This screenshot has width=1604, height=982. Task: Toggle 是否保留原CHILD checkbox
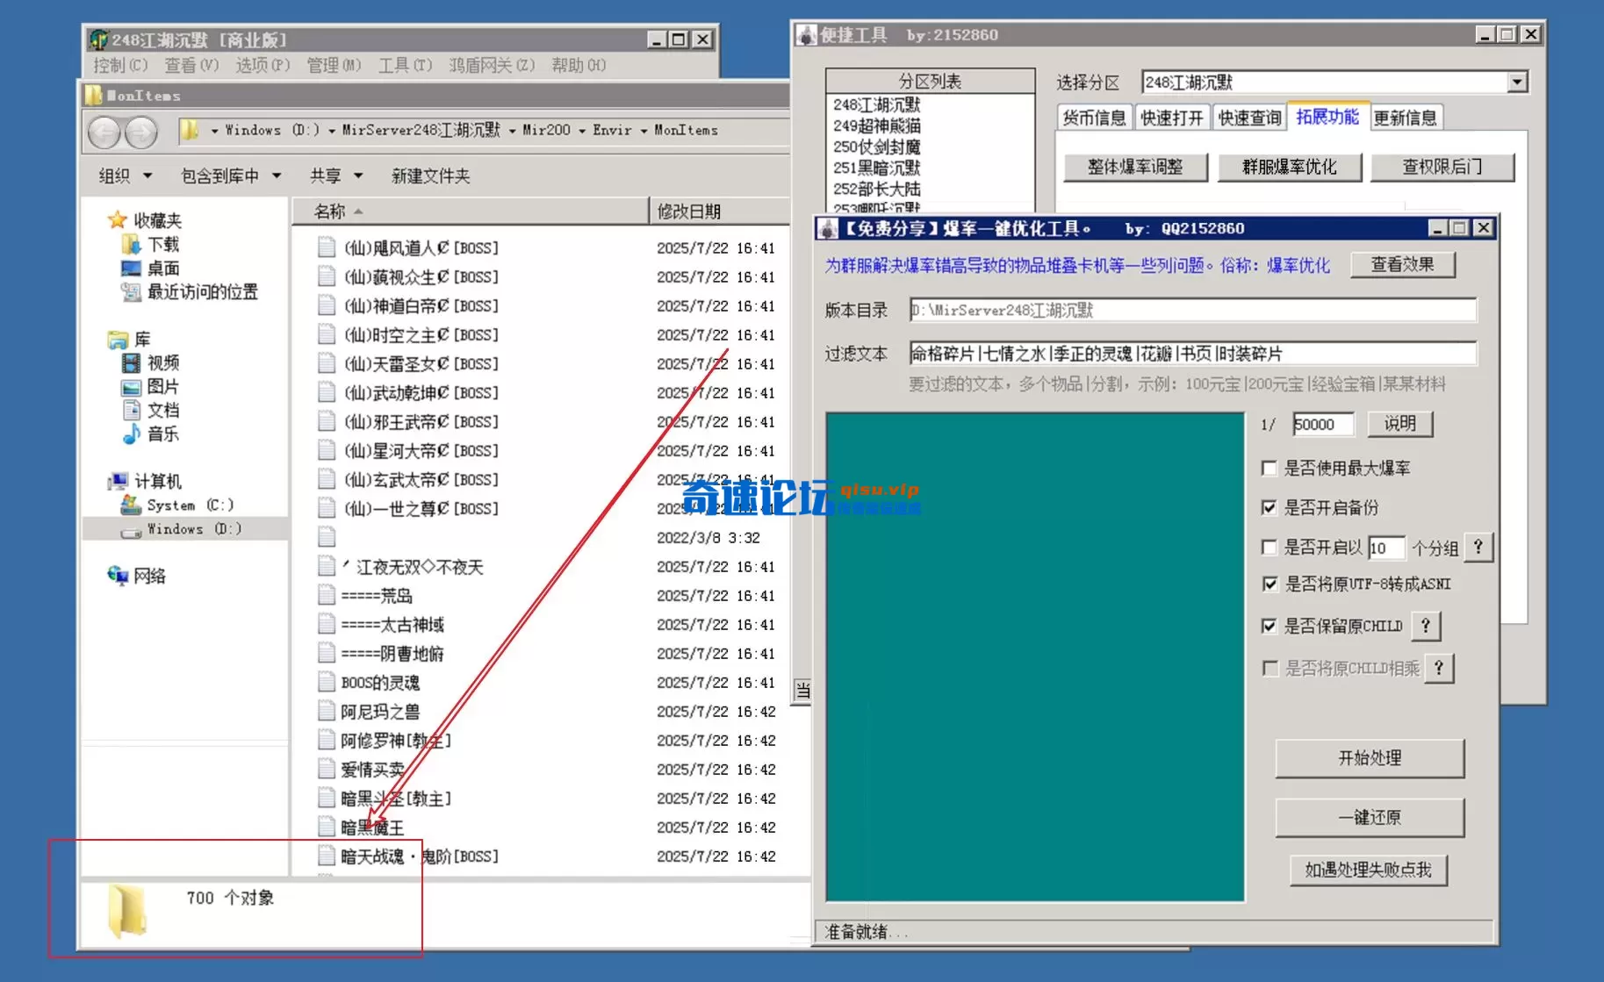(1270, 626)
